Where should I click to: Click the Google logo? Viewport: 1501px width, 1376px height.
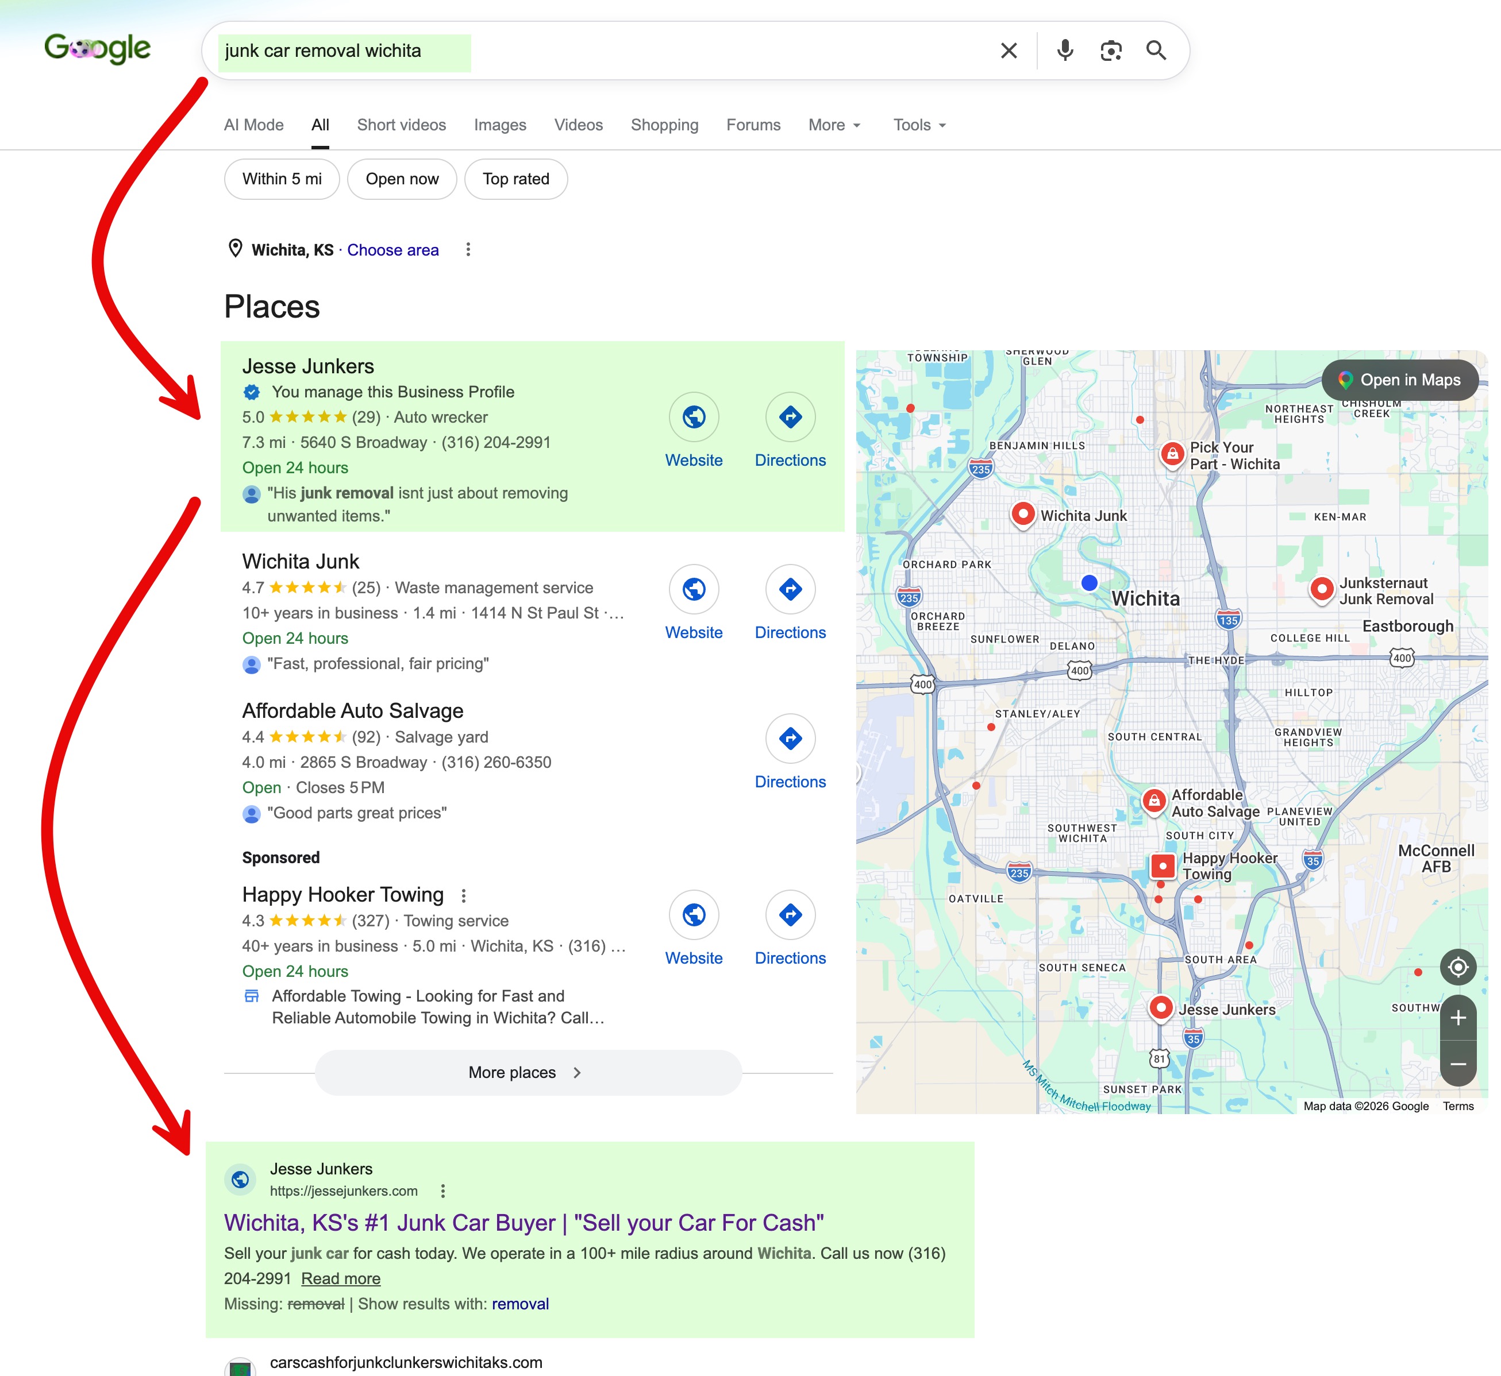[98, 49]
